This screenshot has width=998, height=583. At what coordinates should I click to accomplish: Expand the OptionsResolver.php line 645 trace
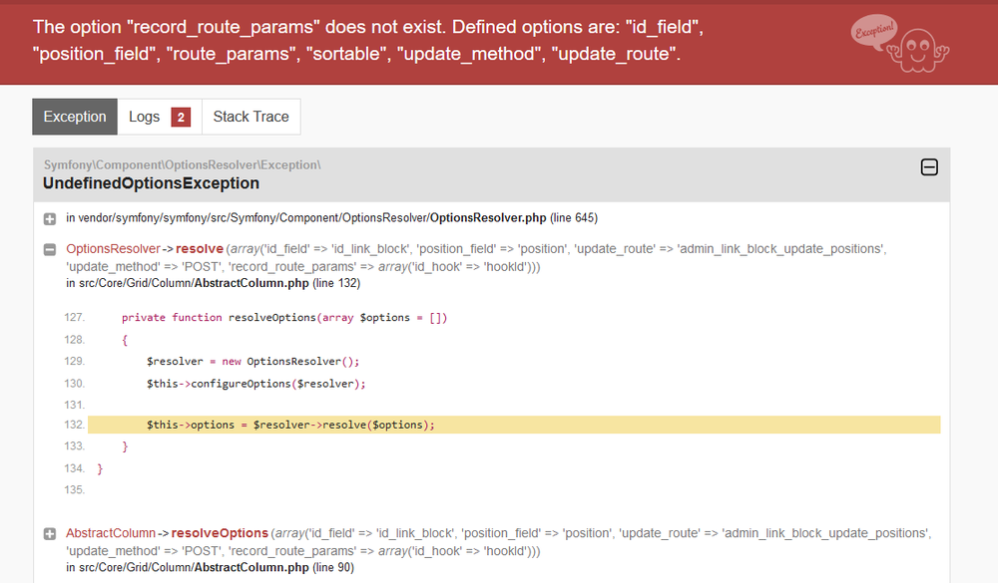[50, 218]
